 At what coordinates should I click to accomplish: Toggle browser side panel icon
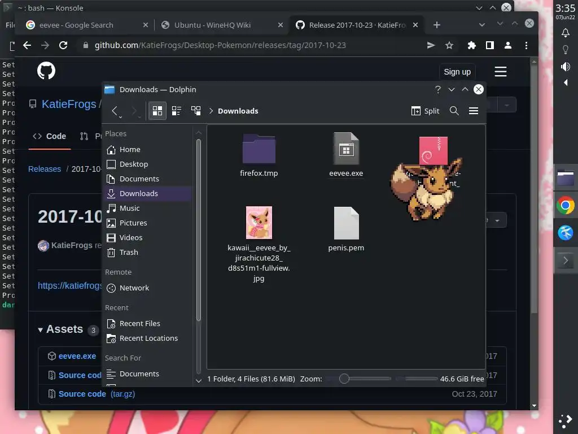[x=490, y=45]
